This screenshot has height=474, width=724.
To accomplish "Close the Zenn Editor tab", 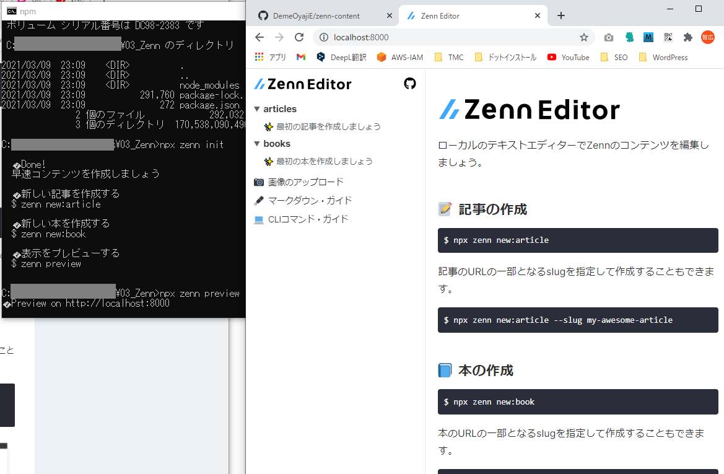I will tap(538, 15).
